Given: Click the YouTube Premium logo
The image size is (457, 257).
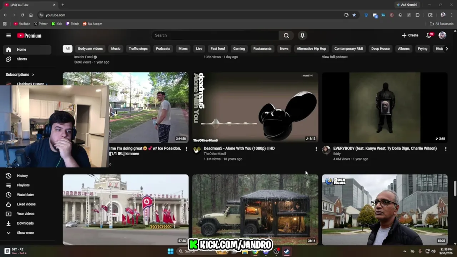Looking at the screenshot, I should pos(29,36).
